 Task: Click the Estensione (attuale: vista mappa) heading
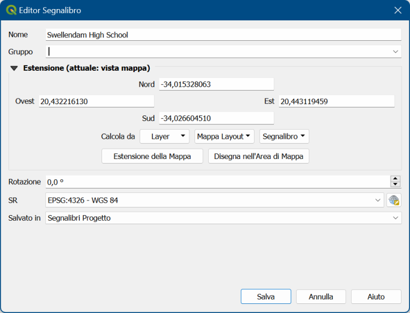click(x=87, y=68)
